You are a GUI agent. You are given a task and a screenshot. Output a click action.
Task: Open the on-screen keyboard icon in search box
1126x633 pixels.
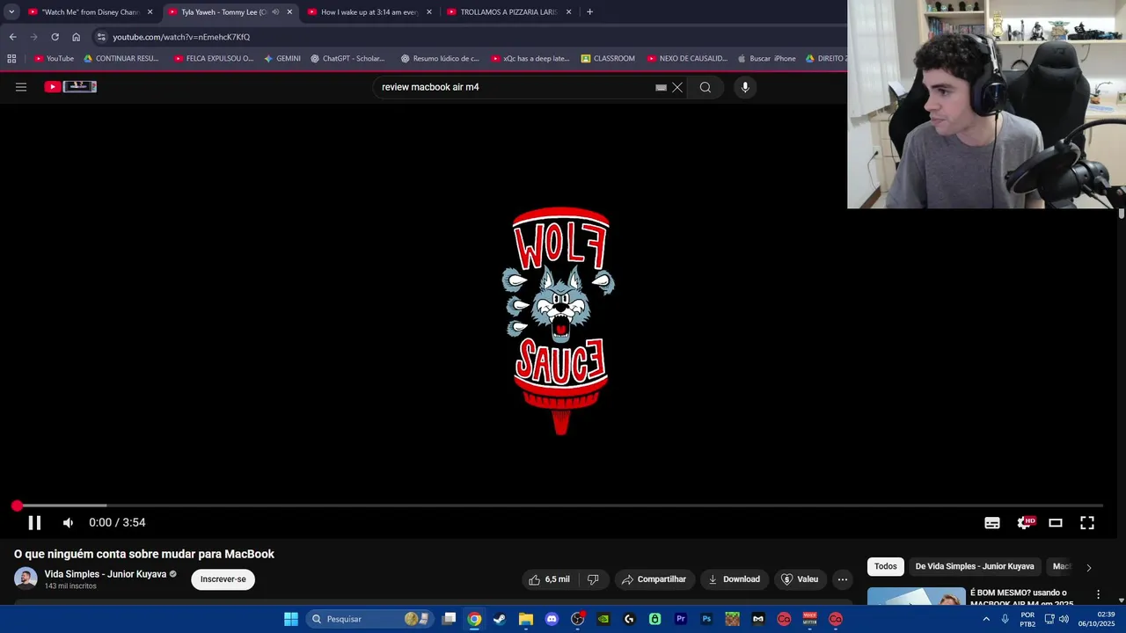661,87
